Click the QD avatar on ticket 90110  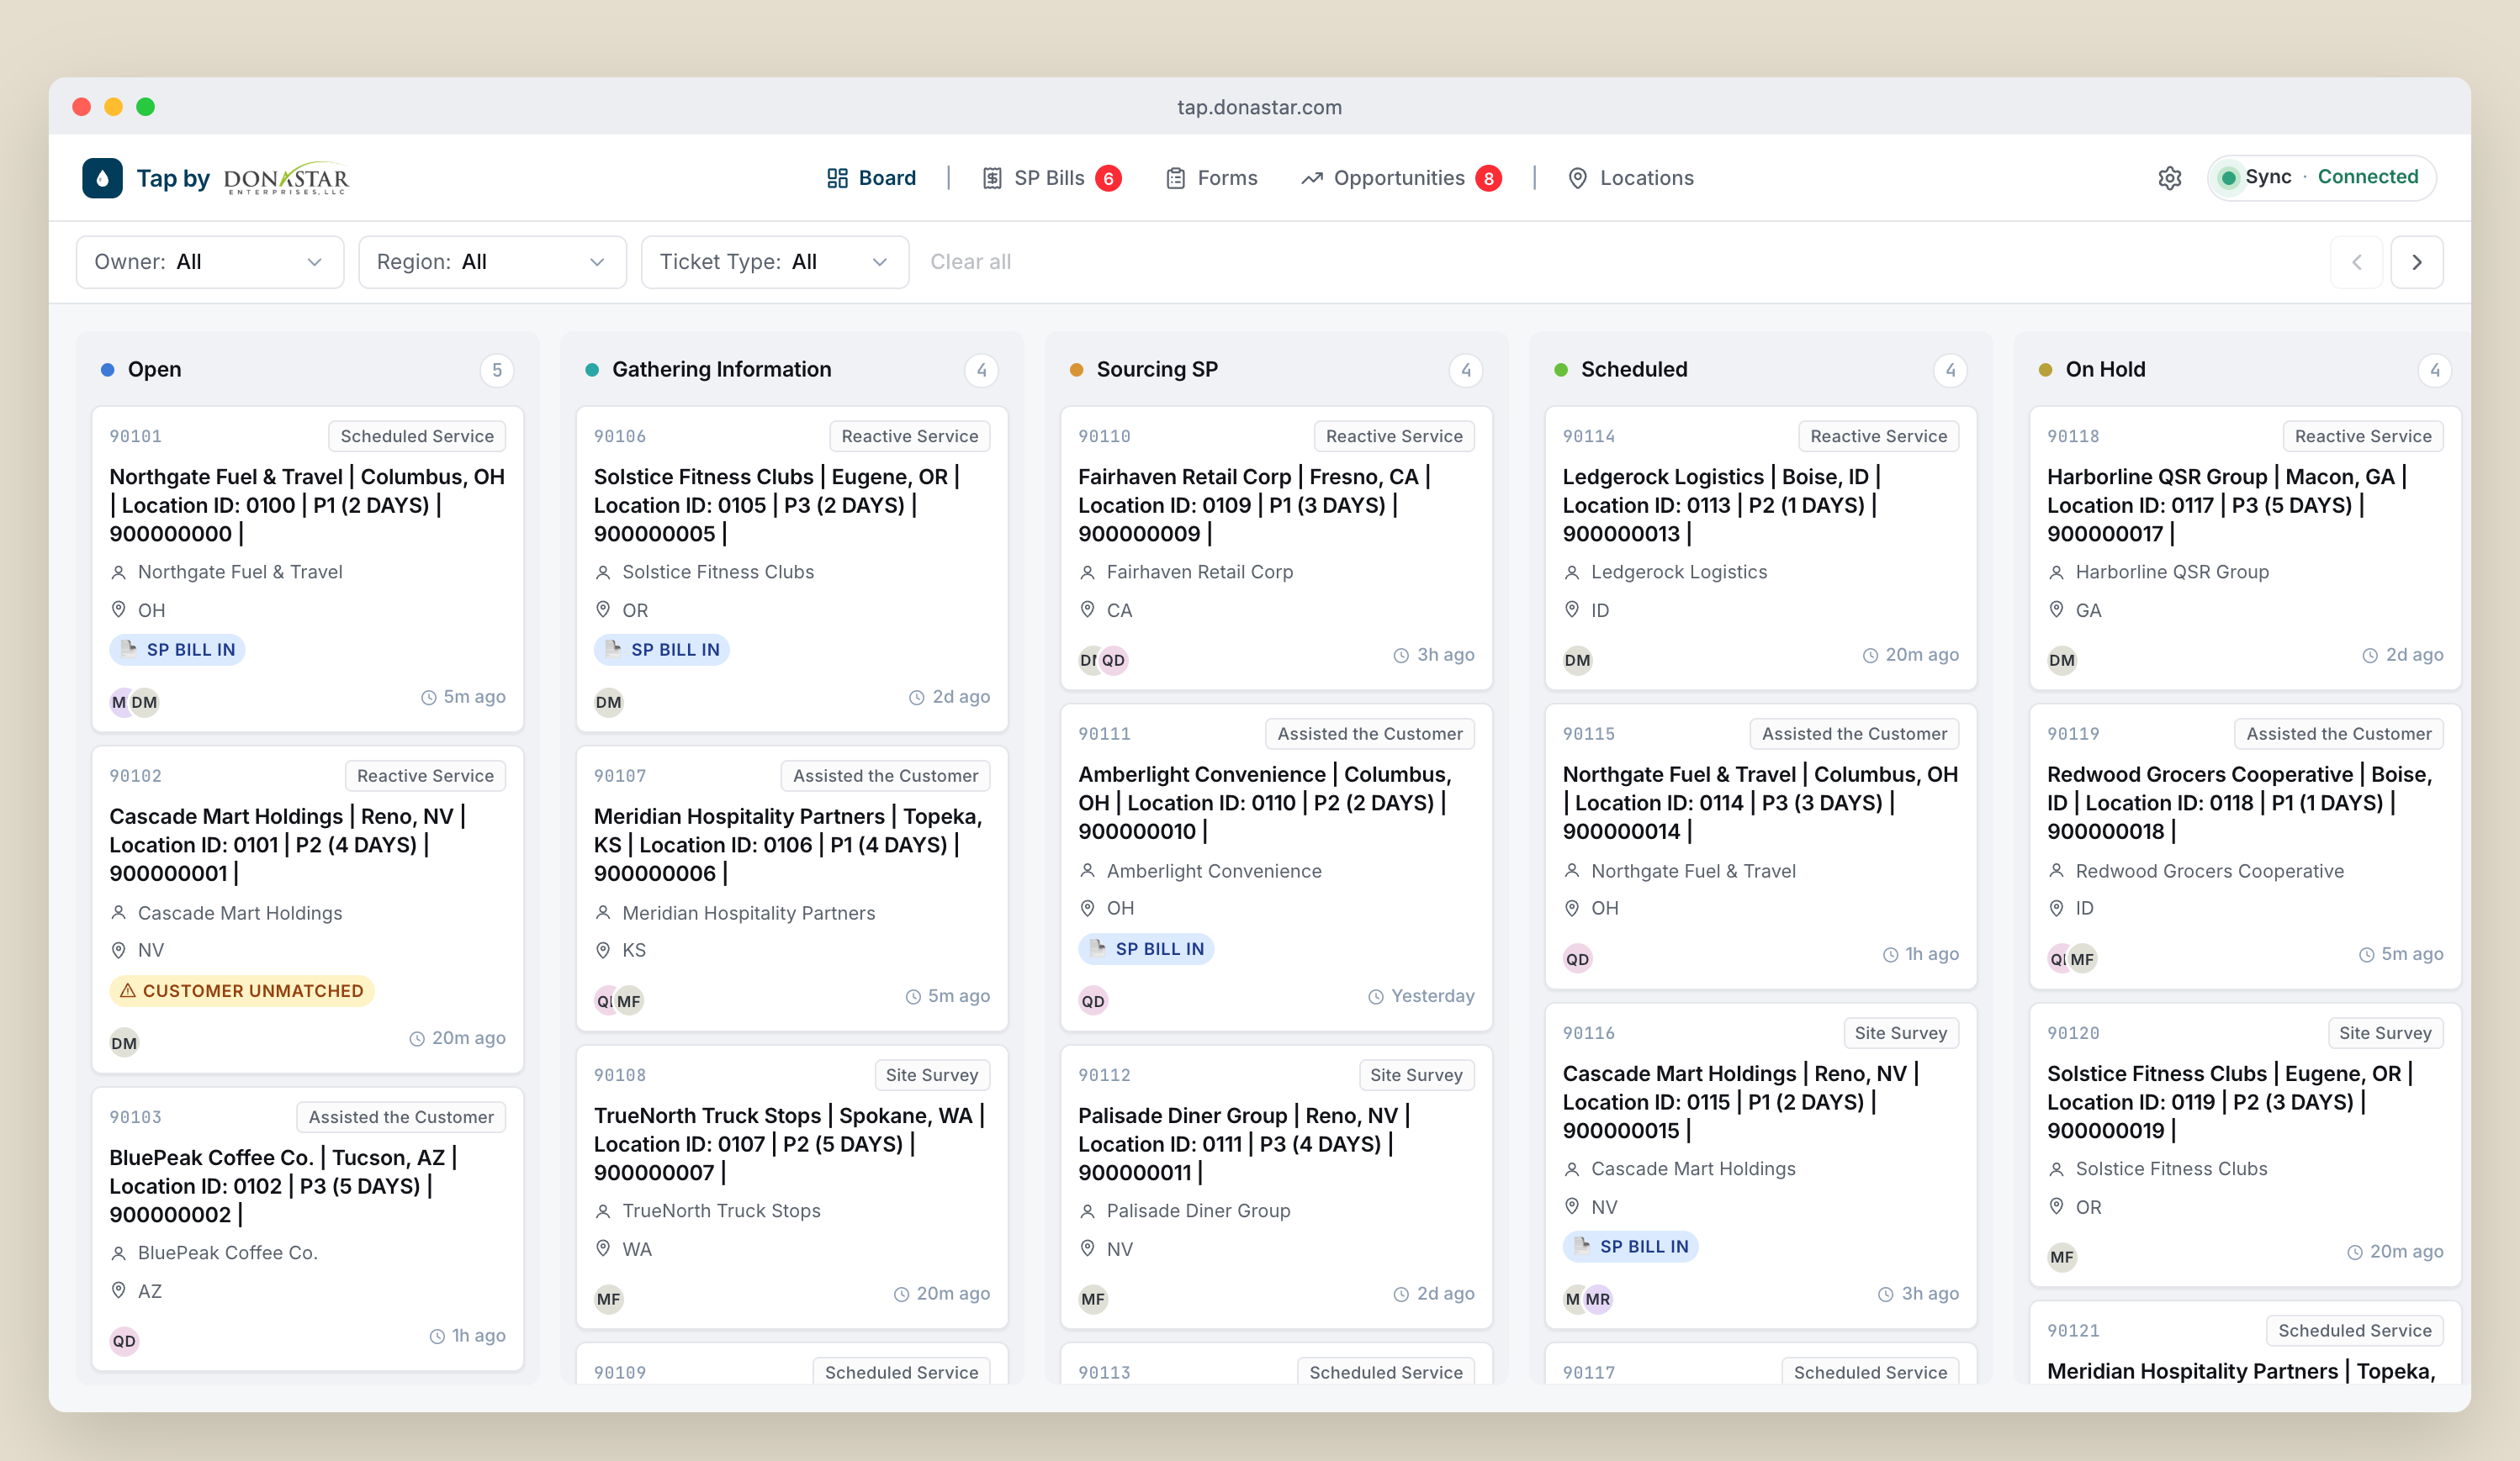tap(1113, 660)
